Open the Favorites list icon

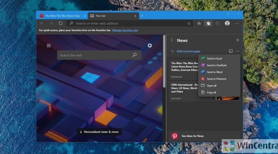pos(199,23)
